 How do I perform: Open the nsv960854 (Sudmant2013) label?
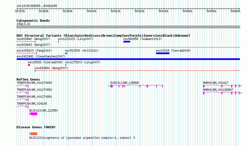click(x=142, y=39)
